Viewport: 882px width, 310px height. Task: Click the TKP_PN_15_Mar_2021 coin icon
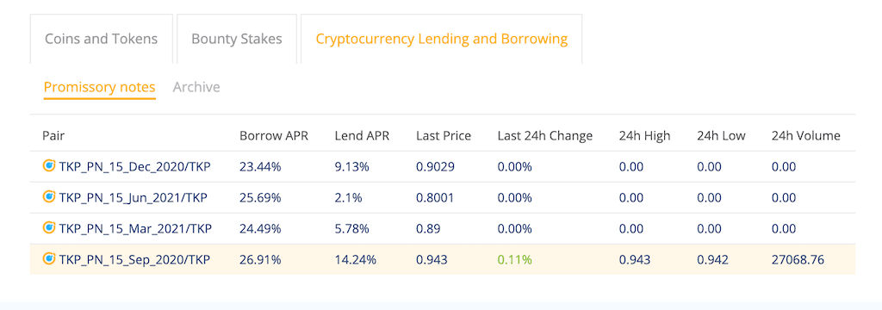tap(49, 228)
